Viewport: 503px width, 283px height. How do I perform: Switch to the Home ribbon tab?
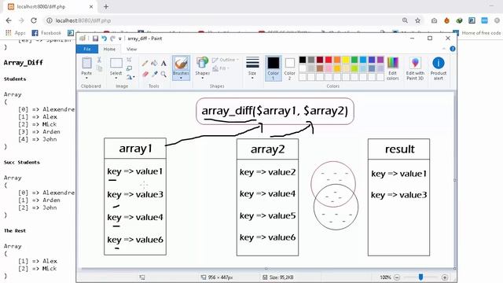109,49
